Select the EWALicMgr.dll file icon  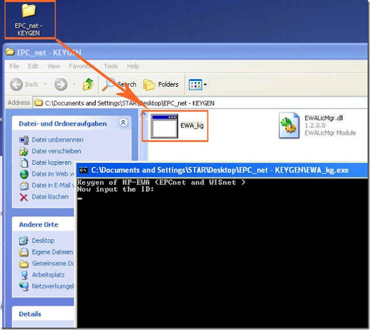coord(289,125)
